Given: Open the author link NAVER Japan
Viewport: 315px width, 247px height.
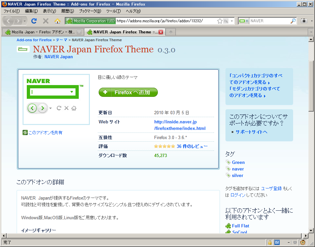Looking at the screenshot, I should 59,57.
